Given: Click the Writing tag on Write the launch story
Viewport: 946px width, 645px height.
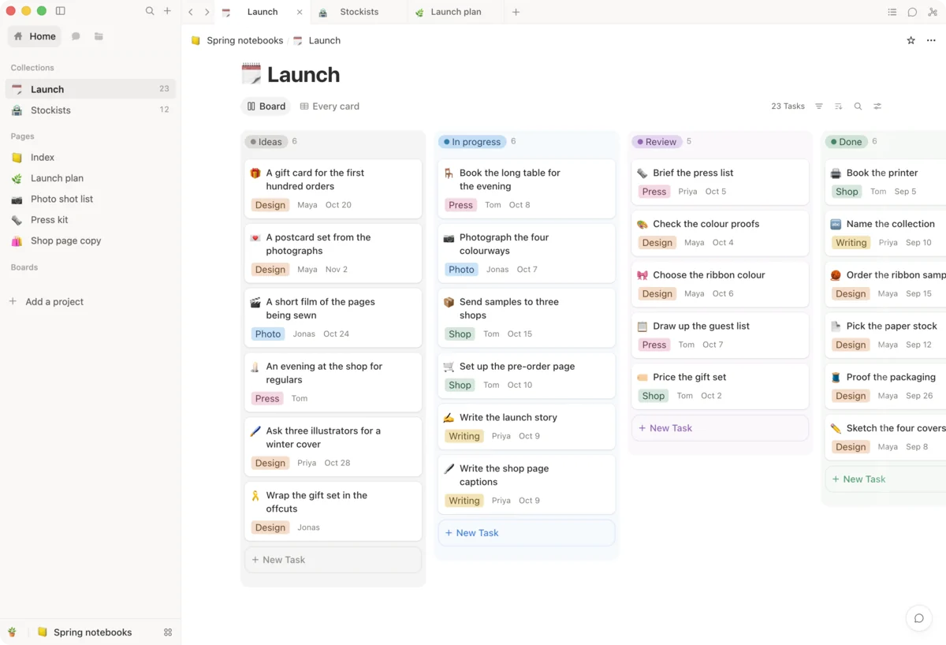Looking at the screenshot, I should tap(464, 436).
